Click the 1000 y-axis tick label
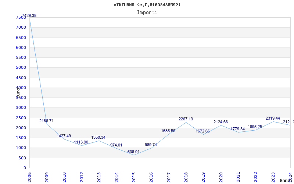 21,148
